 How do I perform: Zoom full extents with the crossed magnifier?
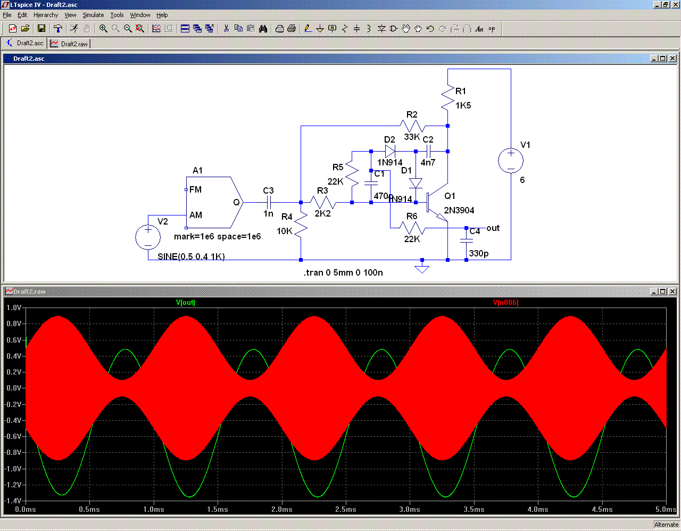point(140,29)
